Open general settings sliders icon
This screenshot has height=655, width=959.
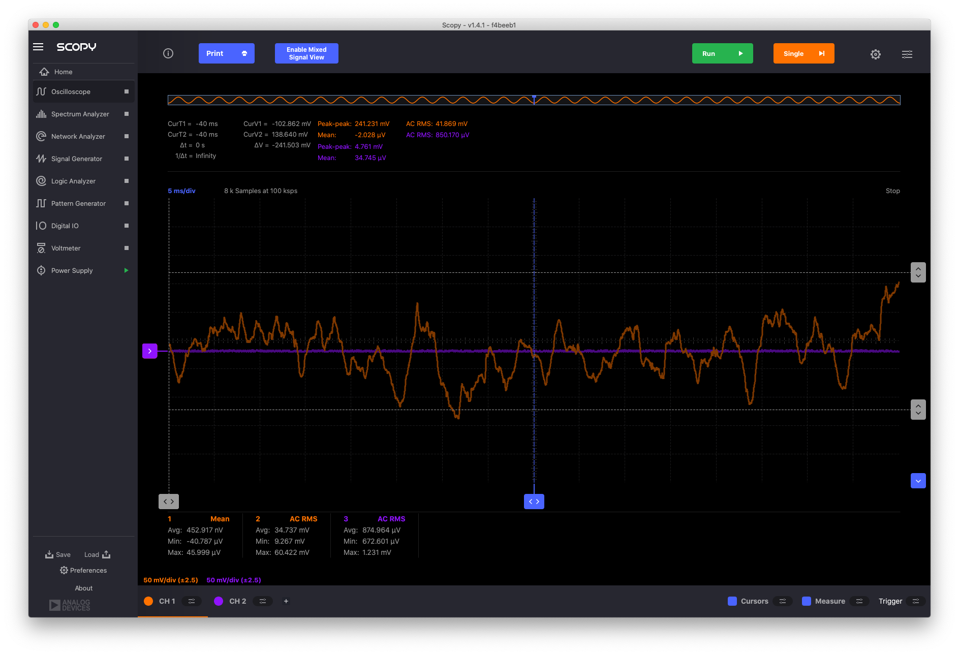[x=907, y=54]
